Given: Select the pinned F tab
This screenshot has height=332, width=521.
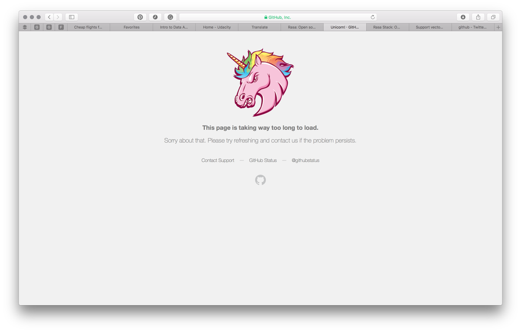Looking at the screenshot, I should (61, 27).
